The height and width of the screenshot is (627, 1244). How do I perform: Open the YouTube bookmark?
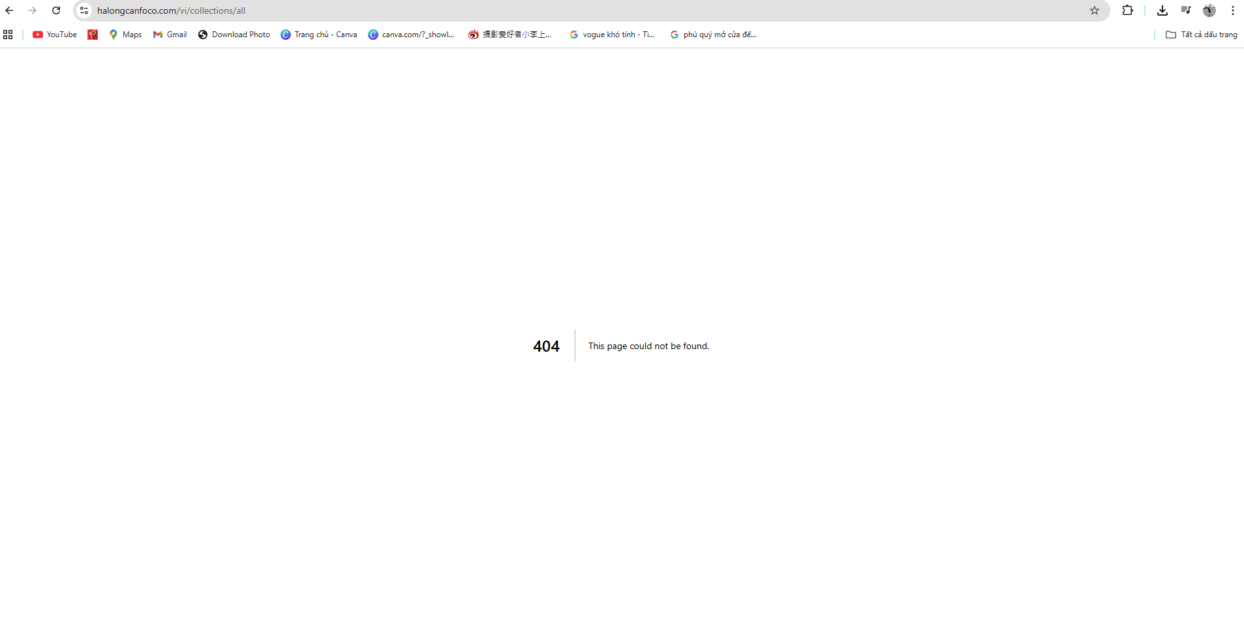coord(55,35)
